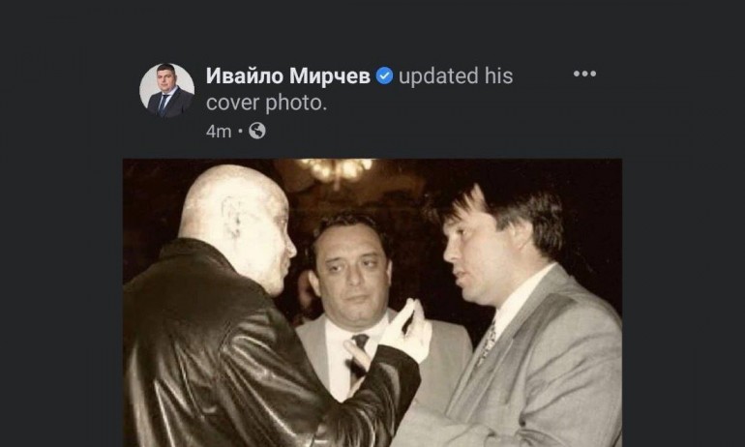This screenshot has width=745, height=447.
Task: Click the dark tie on middle man
Action: [x=358, y=356]
